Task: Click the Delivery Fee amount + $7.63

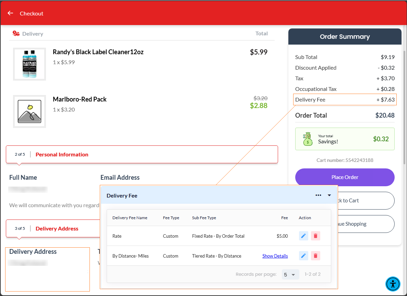Action: 385,100
